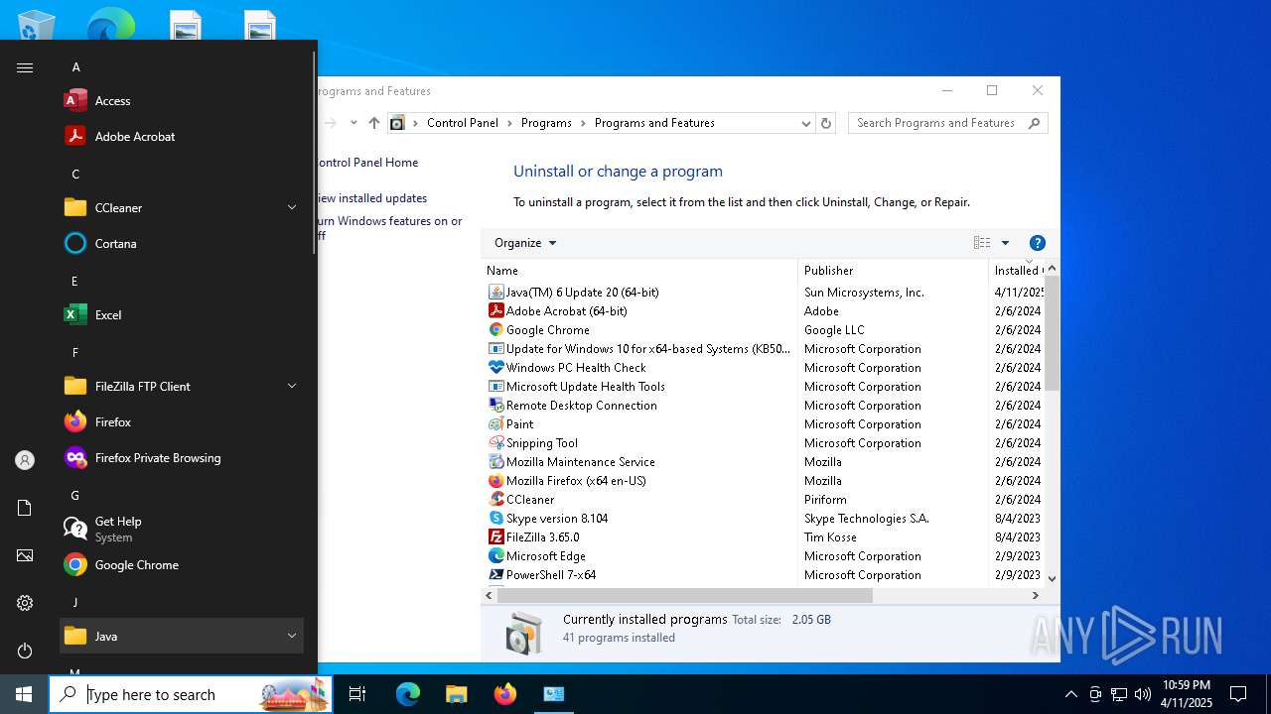Click Programs and Features breadcrumb
Screen dimensions: 1271x714
click(654, 123)
